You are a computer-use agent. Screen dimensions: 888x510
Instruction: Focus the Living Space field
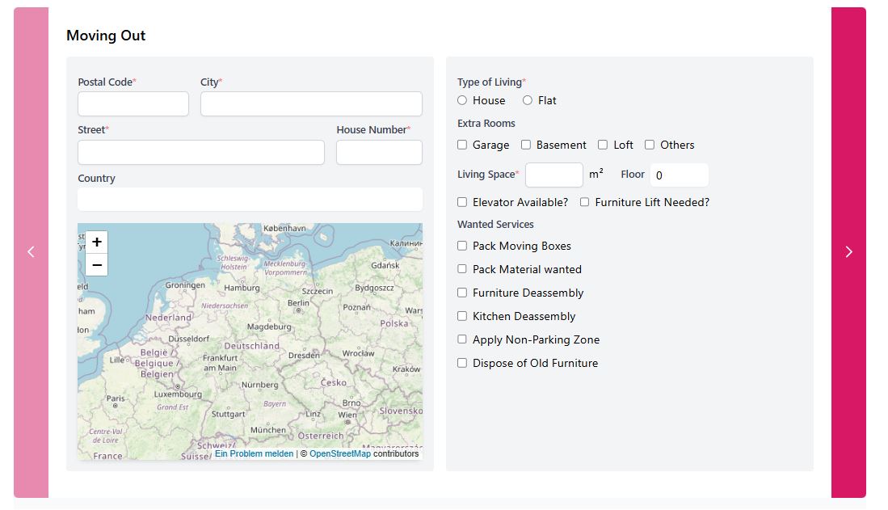pos(553,175)
